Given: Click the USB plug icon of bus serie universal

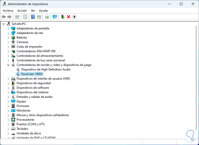Looking at the screenshot, I should (x=13, y=60).
